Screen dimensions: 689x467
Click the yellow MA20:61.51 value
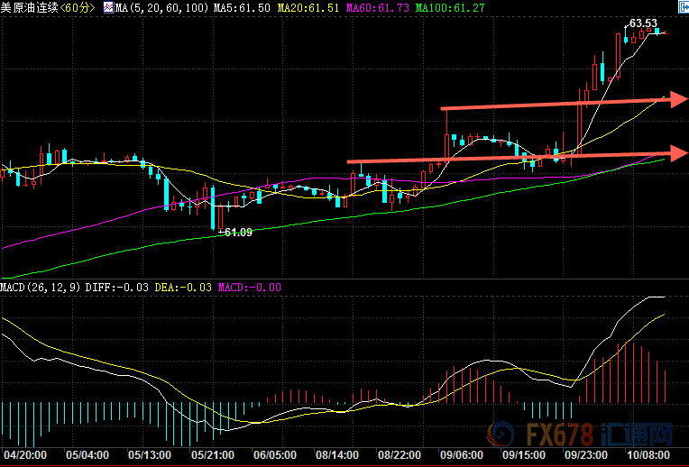308,8
